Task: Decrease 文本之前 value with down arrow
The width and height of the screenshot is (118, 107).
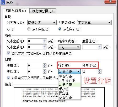Action: [45, 42]
